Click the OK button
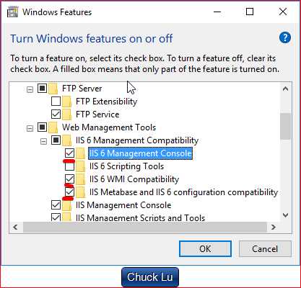 pyautogui.click(x=205, y=249)
